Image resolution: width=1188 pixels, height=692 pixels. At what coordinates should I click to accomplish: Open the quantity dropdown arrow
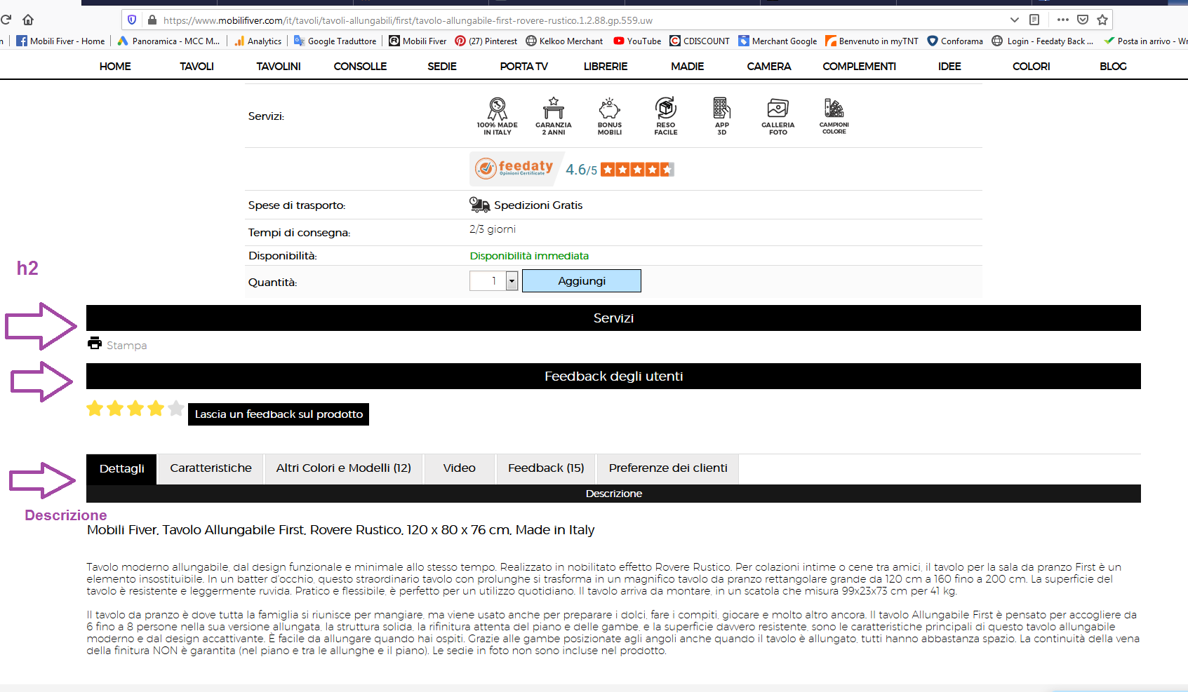tap(512, 281)
